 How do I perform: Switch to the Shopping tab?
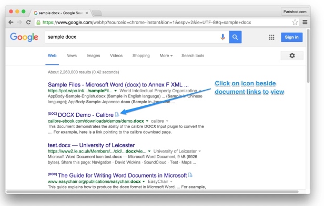(141, 56)
